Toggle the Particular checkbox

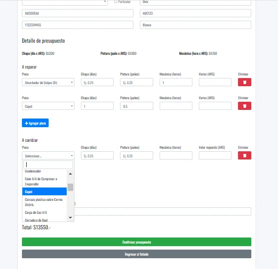pyautogui.click(x=116, y=2)
